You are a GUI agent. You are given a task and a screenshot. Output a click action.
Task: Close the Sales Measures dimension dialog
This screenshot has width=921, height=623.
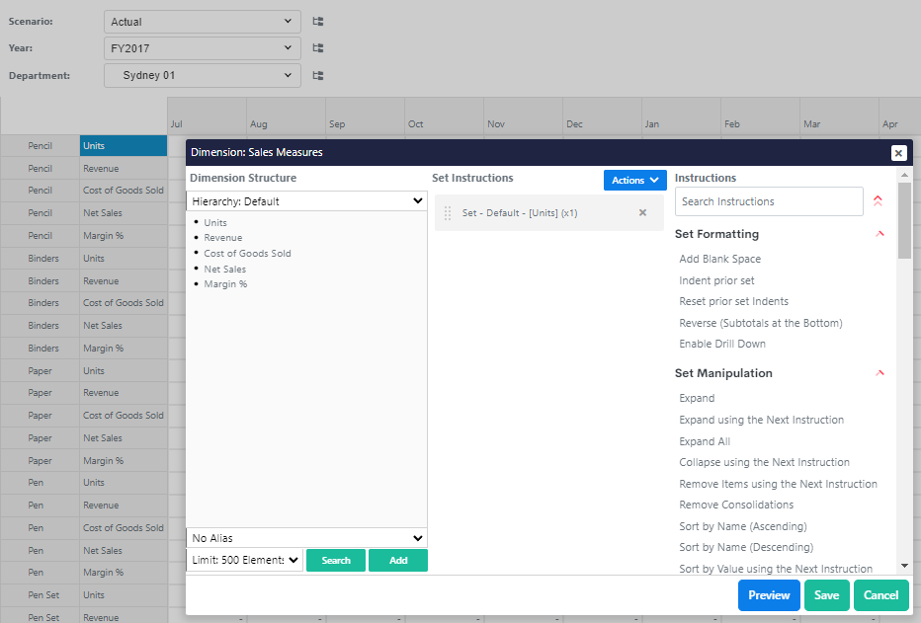pyautogui.click(x=898, y=153)
